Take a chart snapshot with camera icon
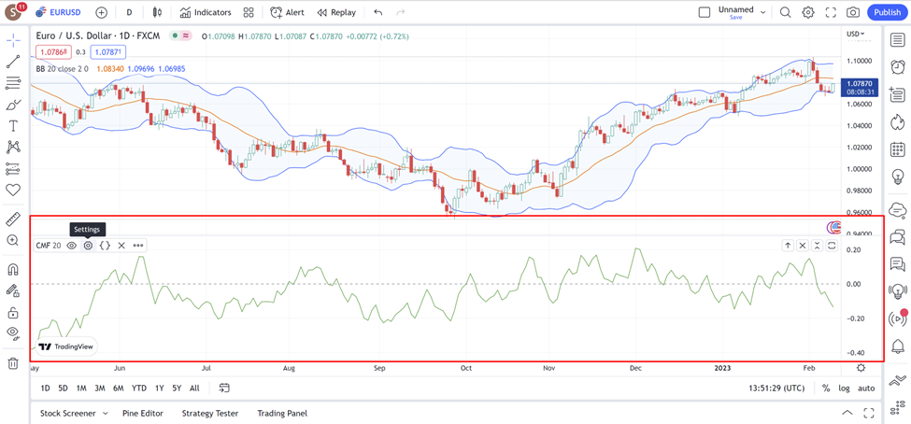 tap(852, 12)
